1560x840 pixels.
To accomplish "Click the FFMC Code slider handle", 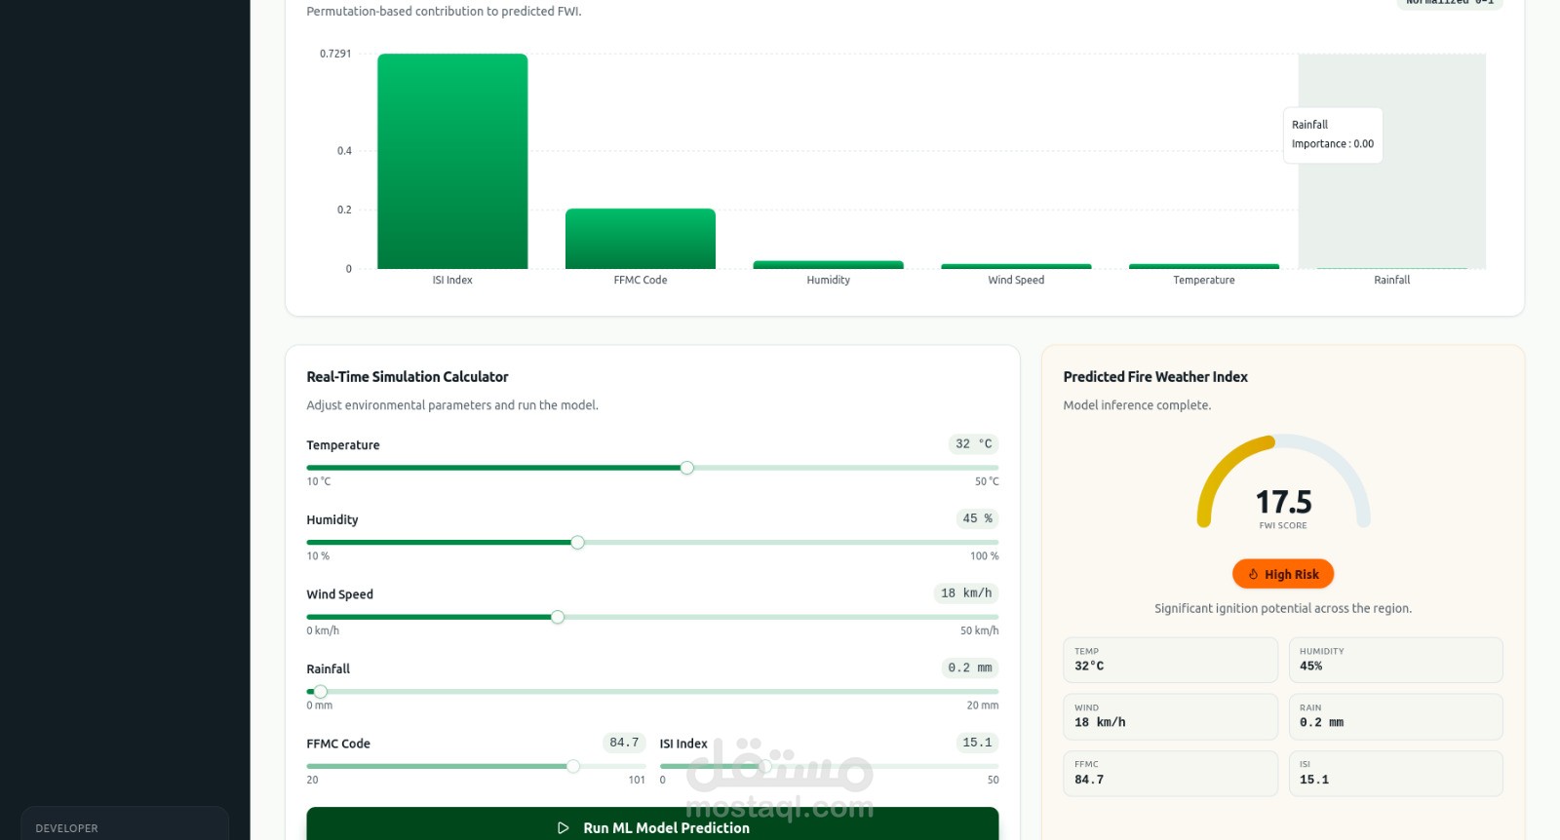I will (x=573, y=766).
